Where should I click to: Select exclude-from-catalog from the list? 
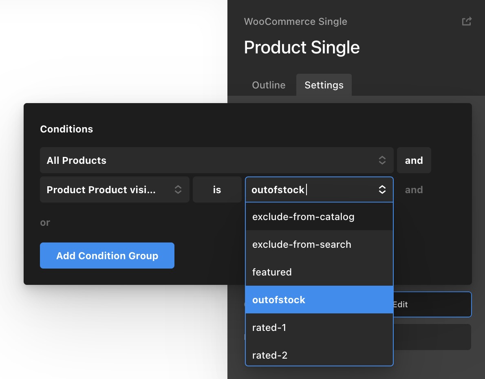click(x=319, y=216)
